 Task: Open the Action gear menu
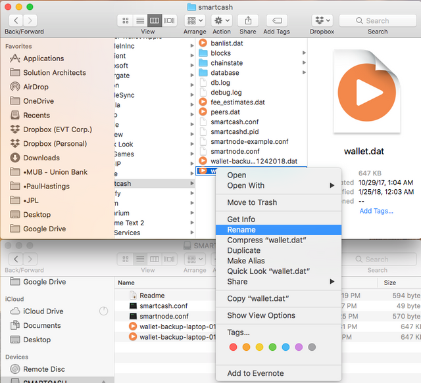(x=221, y=21)
